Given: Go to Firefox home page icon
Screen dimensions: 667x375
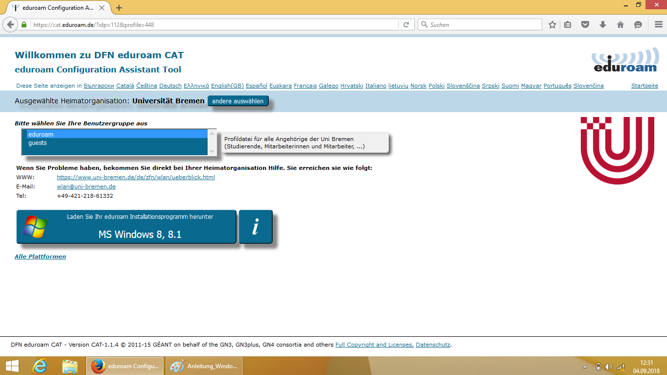Looking at the screenshot, I should 620,24.
